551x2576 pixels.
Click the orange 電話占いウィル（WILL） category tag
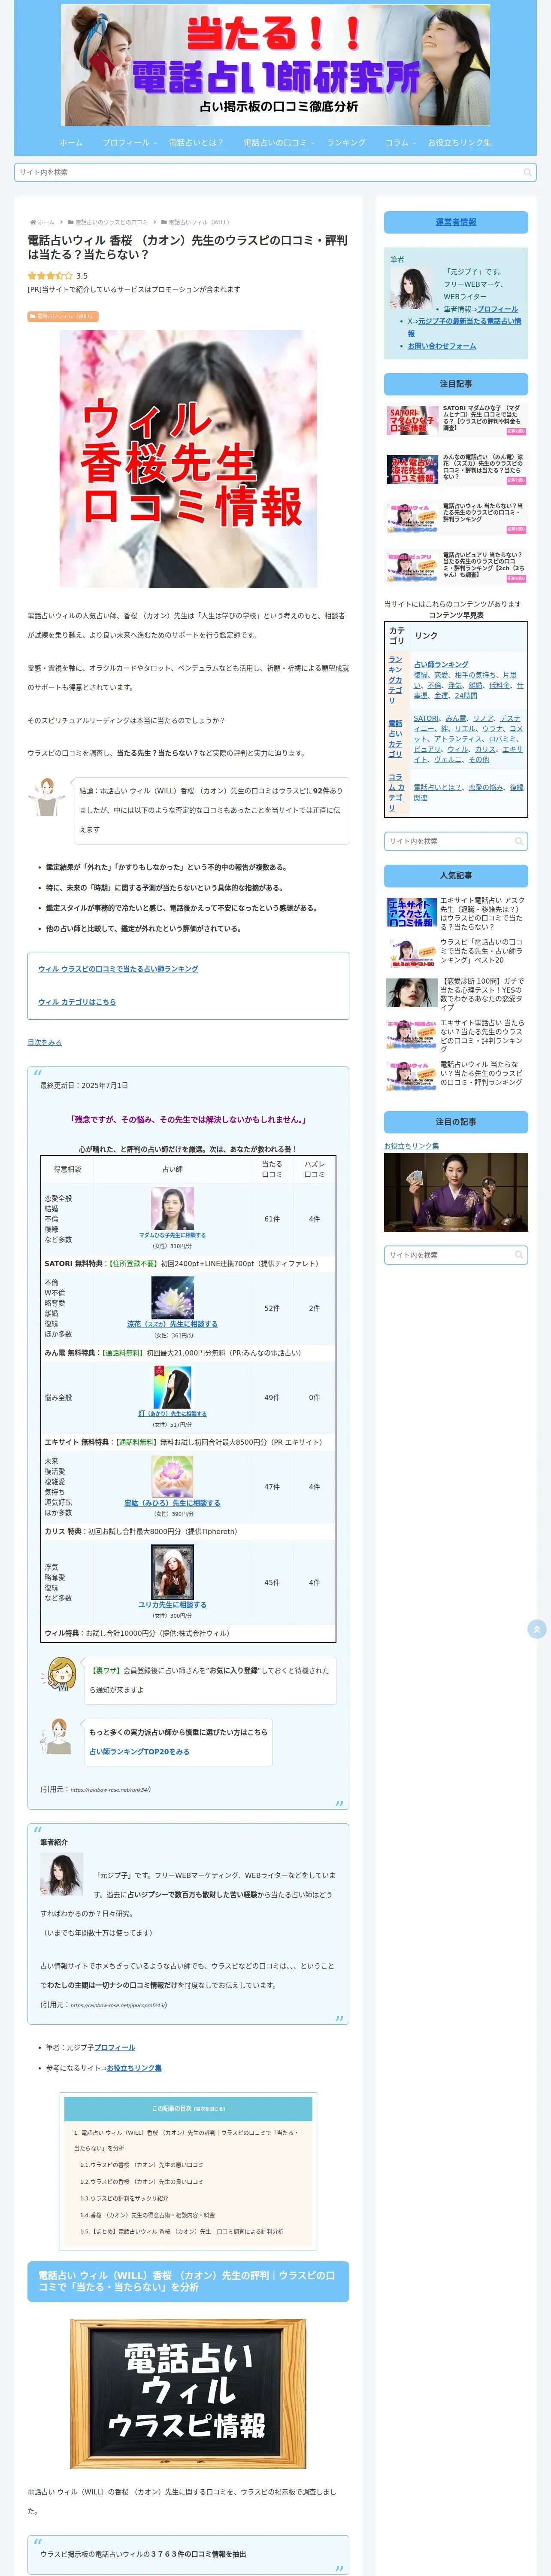pyautogui.click(x=63, y=316)
